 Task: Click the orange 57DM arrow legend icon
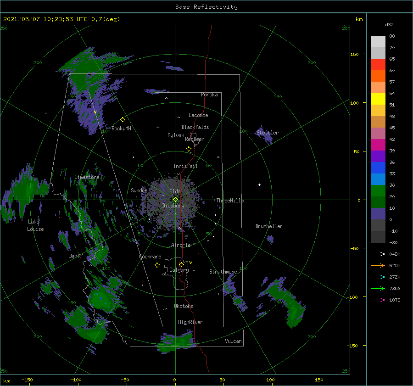pyautogui.click(x=378, y=266)
